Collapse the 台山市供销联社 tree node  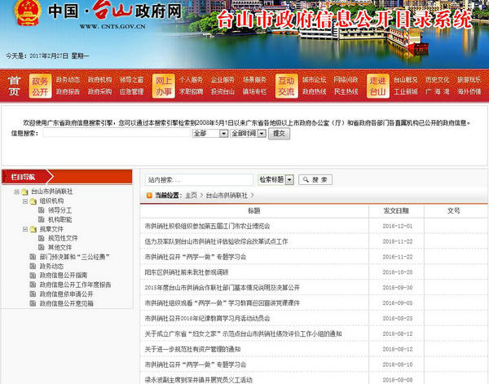point(15,192)
